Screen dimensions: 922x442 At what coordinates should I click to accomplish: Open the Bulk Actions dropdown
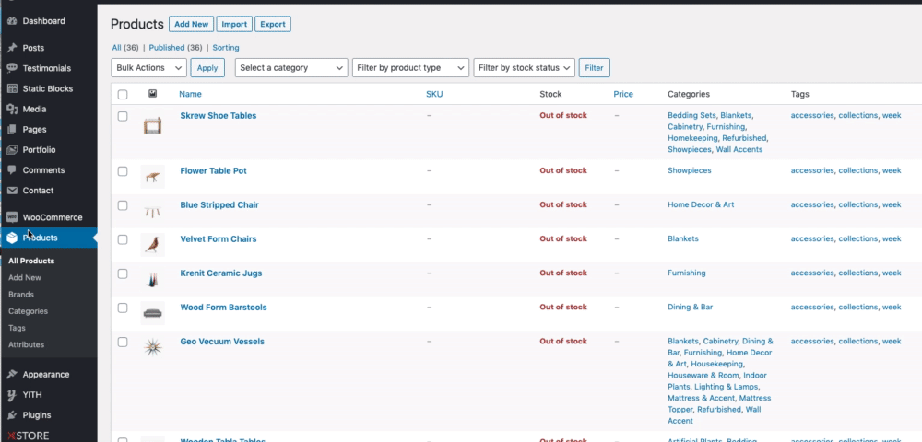point(148,68)
